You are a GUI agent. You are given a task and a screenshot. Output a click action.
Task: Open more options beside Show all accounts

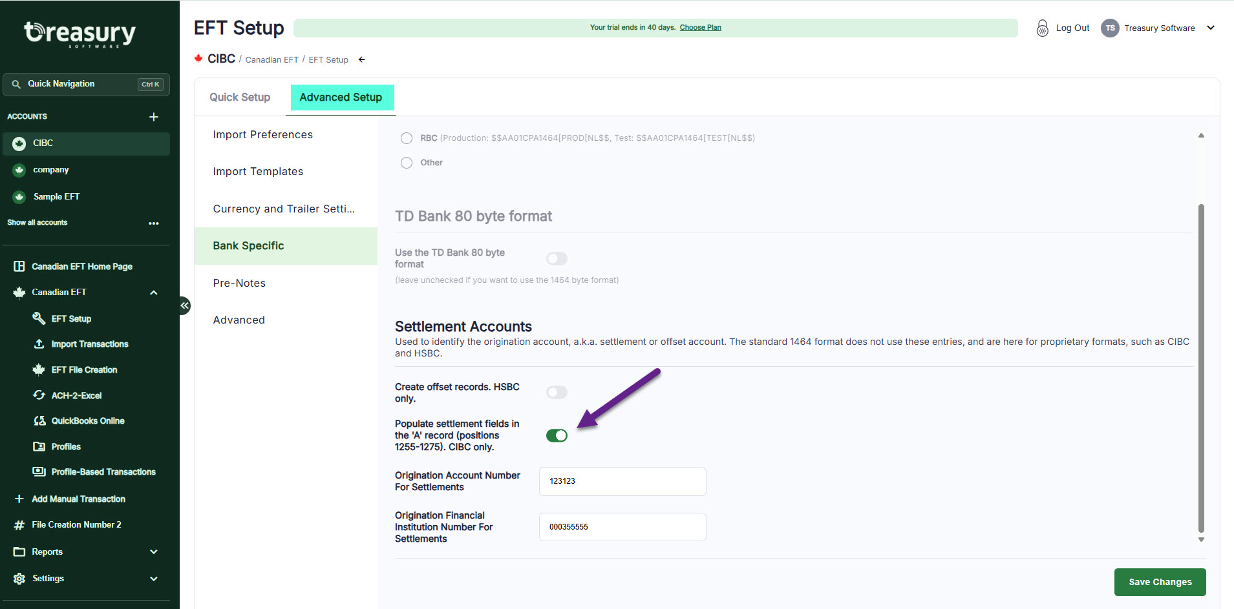153,223
